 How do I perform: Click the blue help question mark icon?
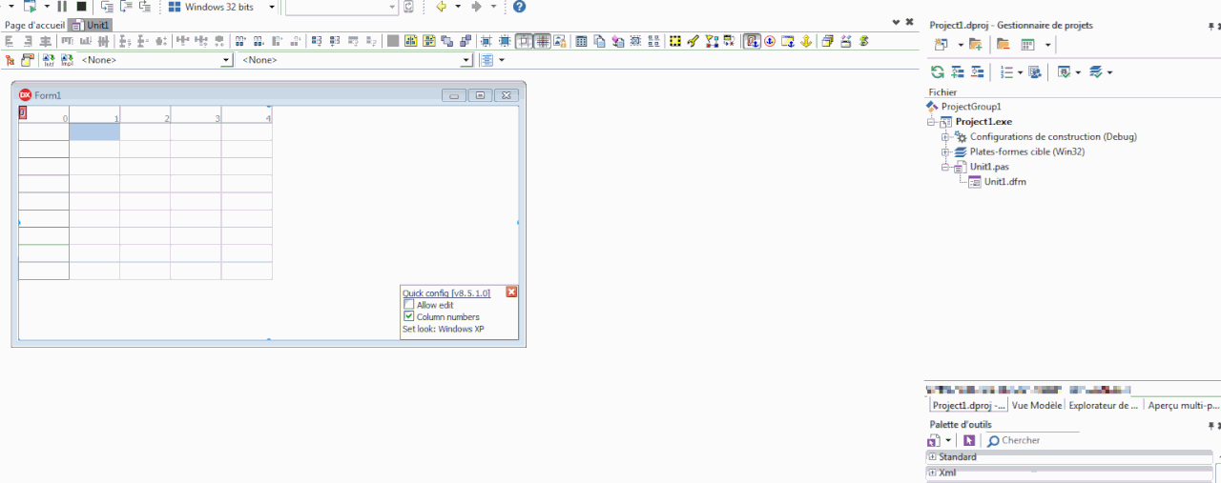pyautogui.click(x=519, y=7)
